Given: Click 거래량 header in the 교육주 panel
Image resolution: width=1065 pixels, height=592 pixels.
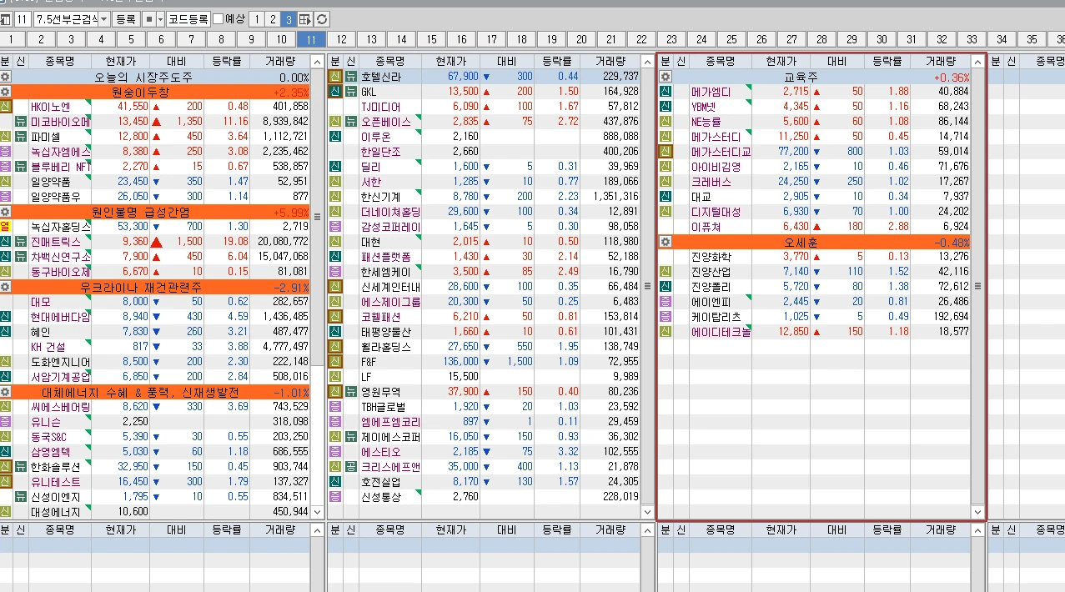Looking at the screenshot, I should click(940, 62).
